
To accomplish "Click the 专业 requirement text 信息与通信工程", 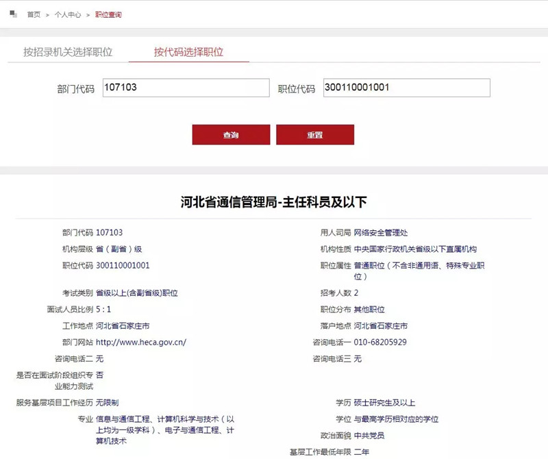I will click(x=123, y=419).
